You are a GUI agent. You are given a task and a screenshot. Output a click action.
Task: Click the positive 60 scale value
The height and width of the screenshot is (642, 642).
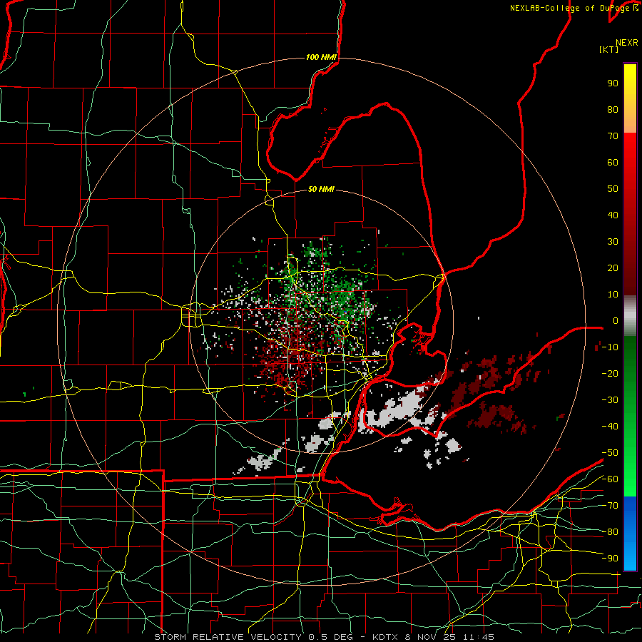click(613, 162)
